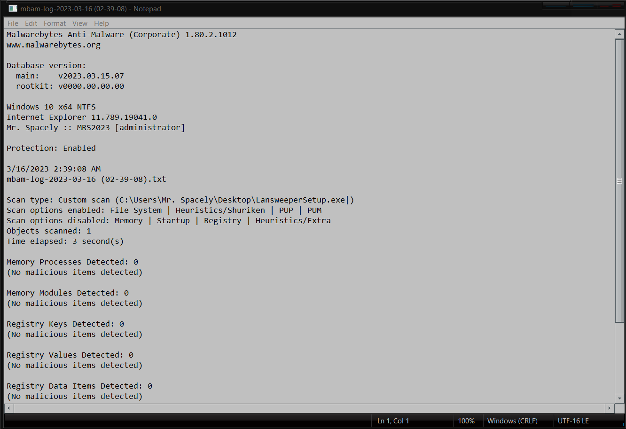Click the 'Scan options disabled' line
Screen dimensions: 626x429
(169, 221)
